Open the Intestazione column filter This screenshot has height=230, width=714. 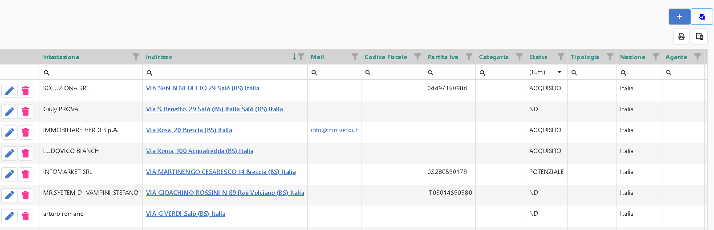[x=136, y=57]
